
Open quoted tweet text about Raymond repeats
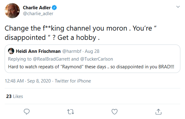point(91,67)
